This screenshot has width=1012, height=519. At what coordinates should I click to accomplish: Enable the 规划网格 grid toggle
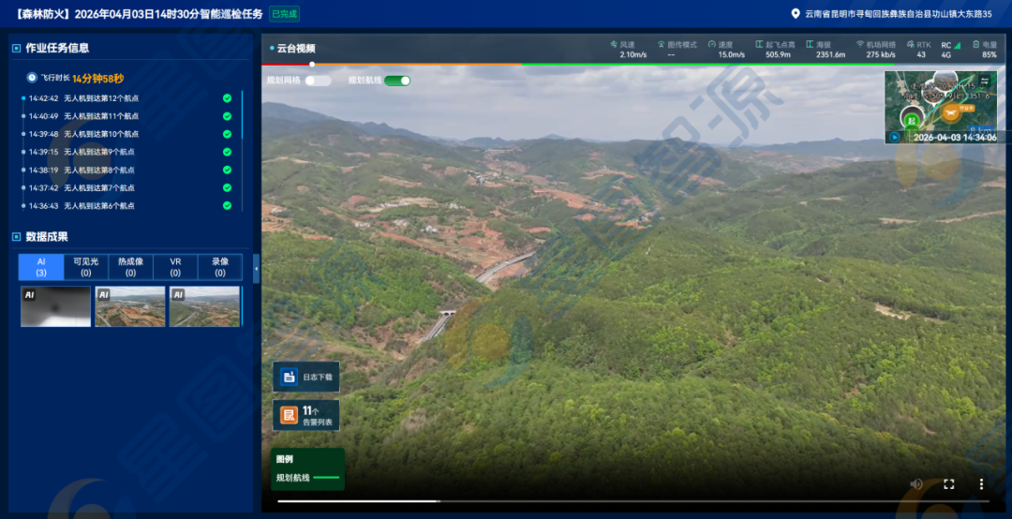coord(319,81)
